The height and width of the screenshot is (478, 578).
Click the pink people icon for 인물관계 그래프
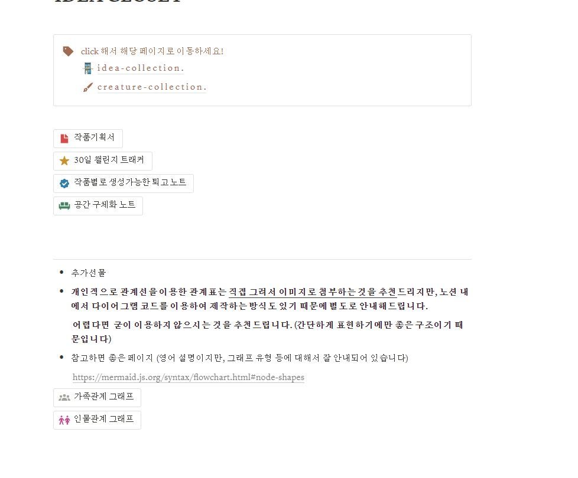(x=64, y=420)
